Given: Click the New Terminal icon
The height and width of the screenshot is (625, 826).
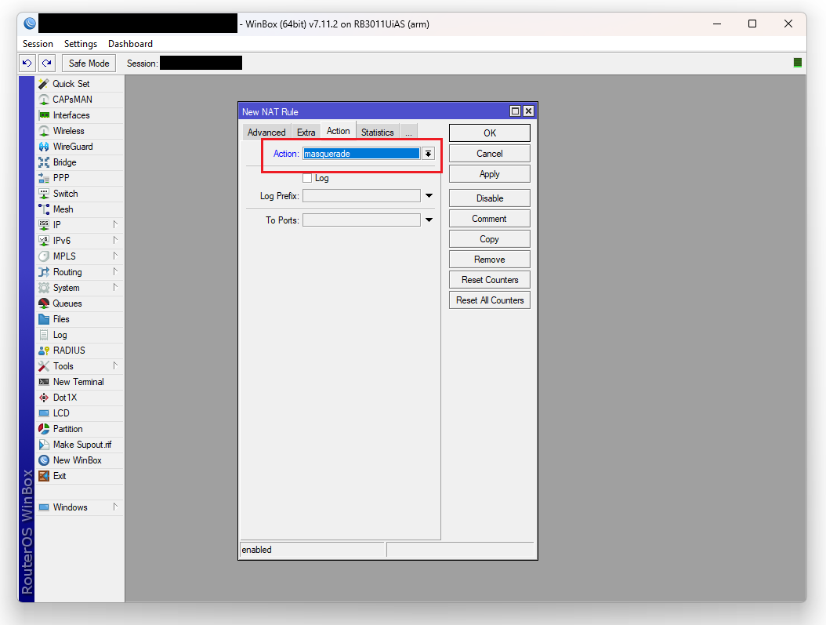Looking at the screenshot, I should [44, 382].
